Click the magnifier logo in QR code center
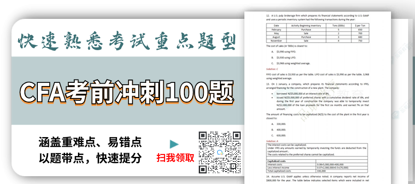The image size is (415, 184). [220, 152]
